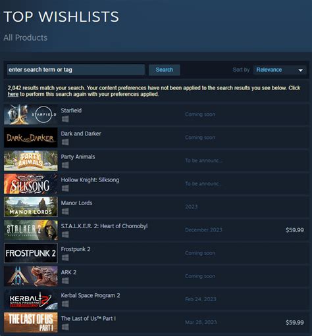Open the Starfield capsule thumbnail
This screenshot has width=312, height=336.
[31, 114]
